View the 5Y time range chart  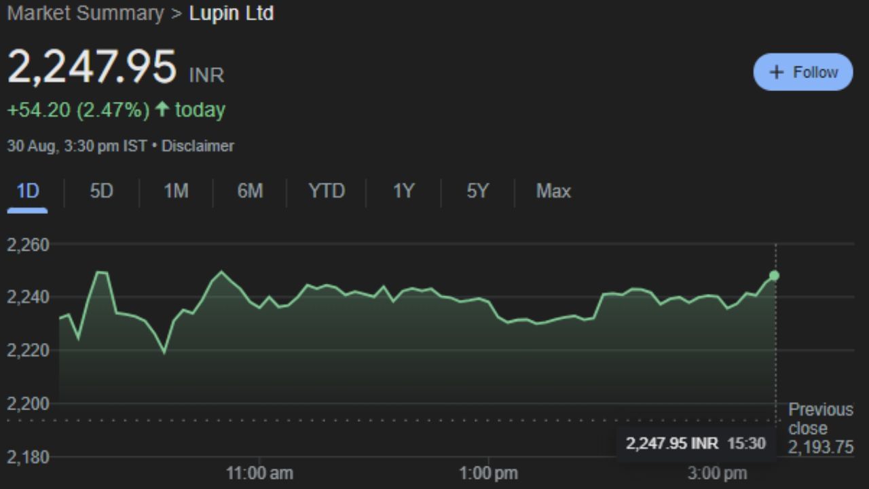pyautogui.click(x=477, y=192)
